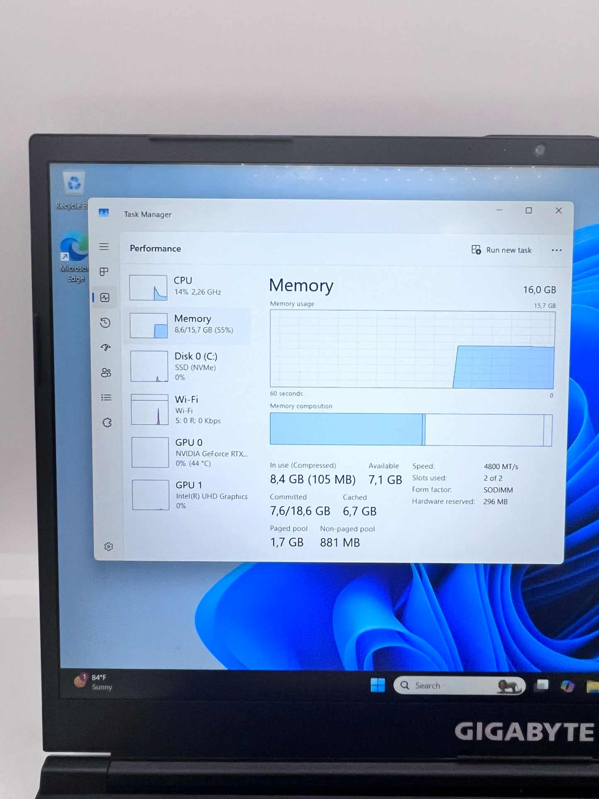Open the Services icon in sidebar
The image size is (599, 799).
(107, 423)
